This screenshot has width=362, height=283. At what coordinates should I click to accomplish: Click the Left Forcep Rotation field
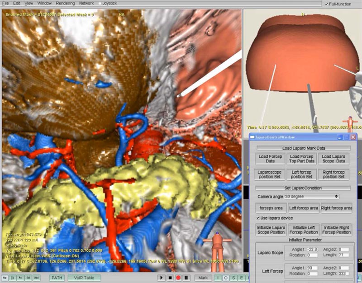click(312, 274)
